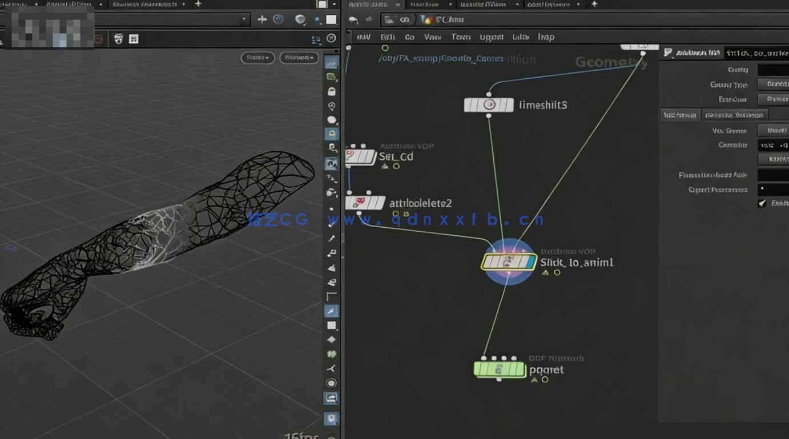
Task: Expand the viewport path field dropdown arrow
Action: 244,19
